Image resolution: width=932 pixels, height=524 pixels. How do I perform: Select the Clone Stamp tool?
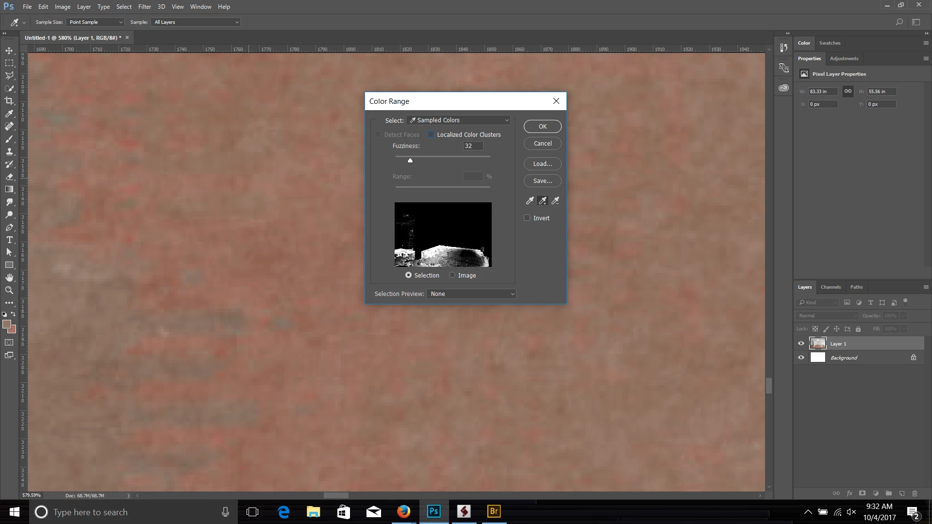9,151
